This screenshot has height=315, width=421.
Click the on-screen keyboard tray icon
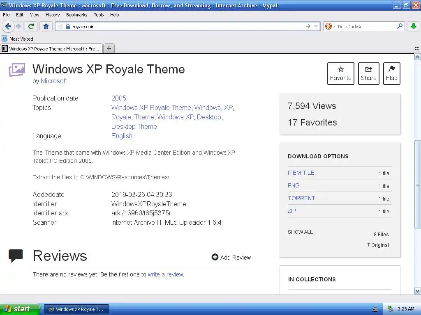click(x=375, y=309)
